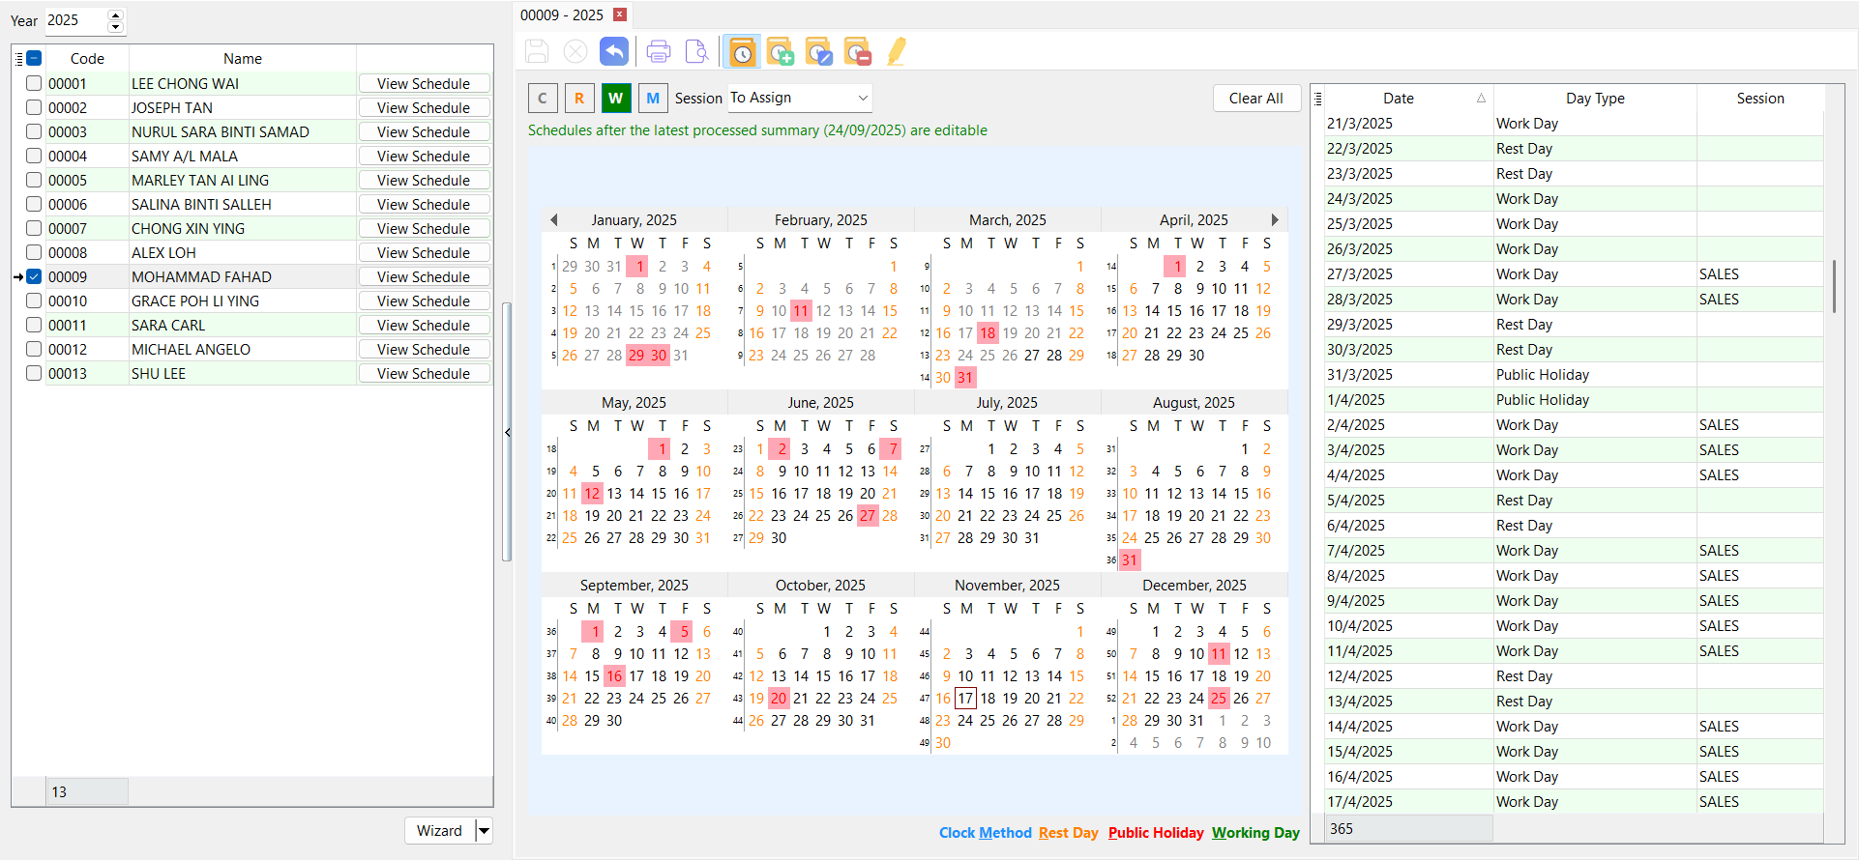This screenshot has width=1859, height=860.
Task: Select 25 in December 2025 calendar
Action: pyautogui.click(x=1219, y=699)
